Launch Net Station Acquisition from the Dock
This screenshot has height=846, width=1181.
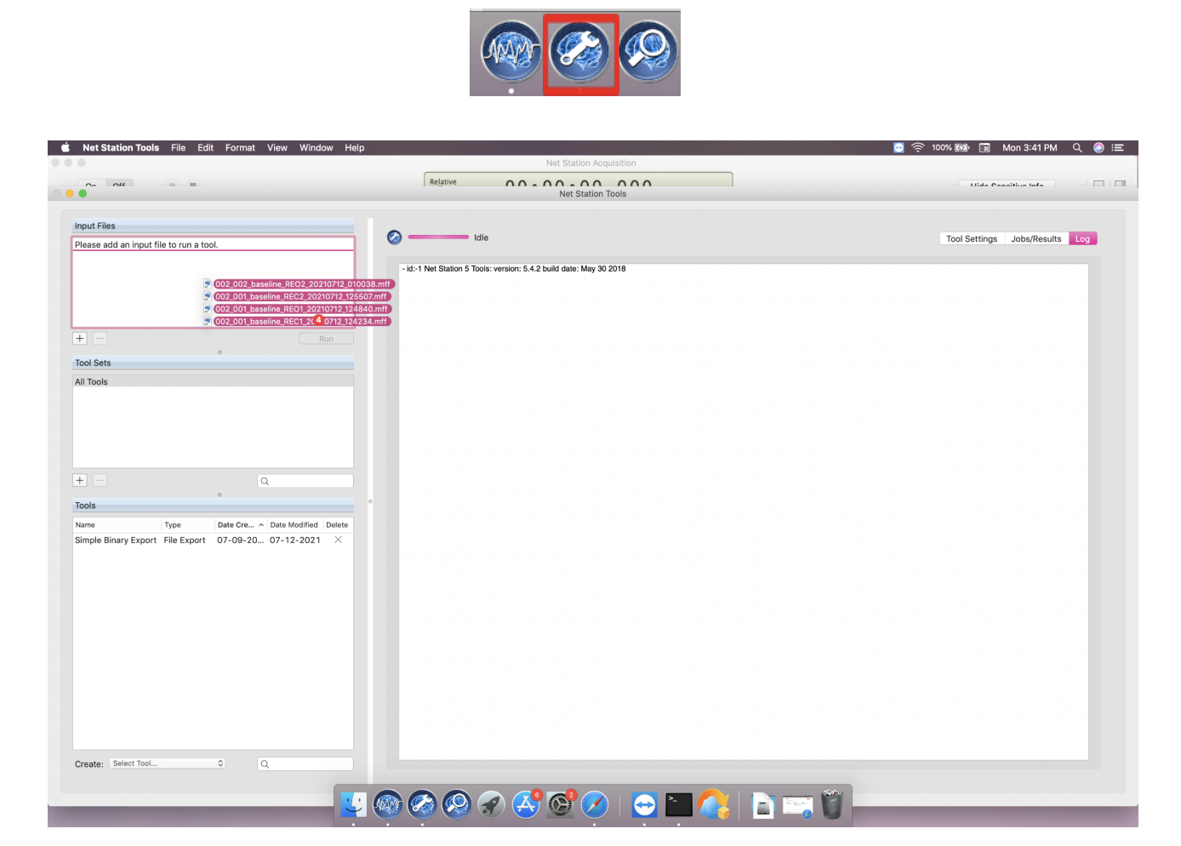point(388,804)
